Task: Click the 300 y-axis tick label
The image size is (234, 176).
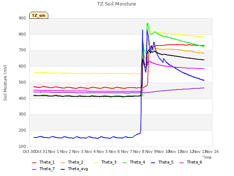Action: pos(22,114)
